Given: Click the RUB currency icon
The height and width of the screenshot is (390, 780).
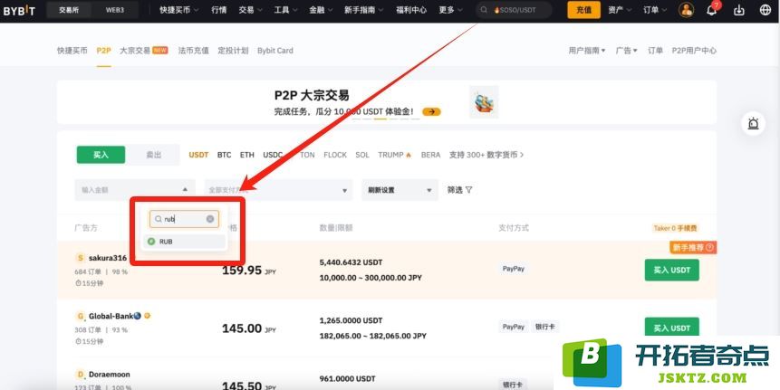Looking at the screenshot, I should (151, 242).
